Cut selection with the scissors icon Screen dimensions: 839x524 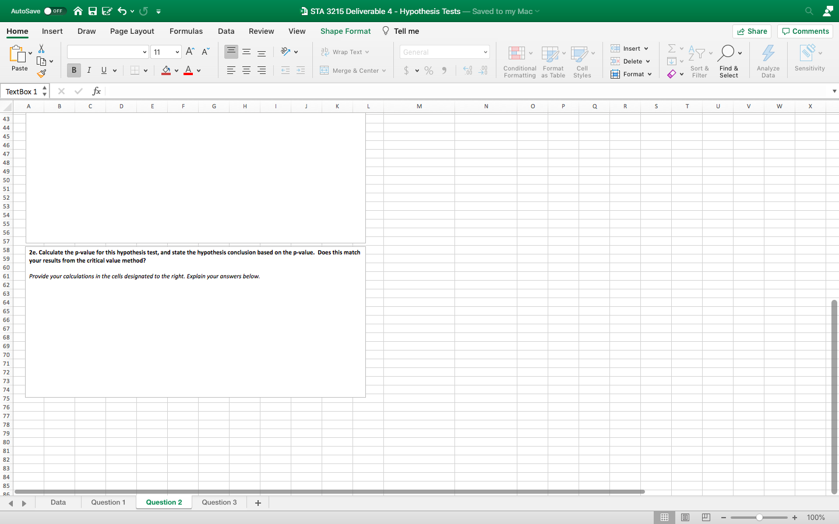coord(41,49)
